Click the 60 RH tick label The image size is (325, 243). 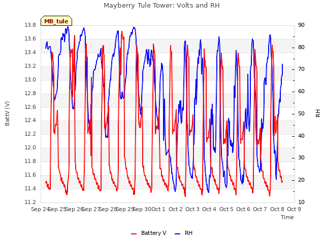click(x=301, y=92)
